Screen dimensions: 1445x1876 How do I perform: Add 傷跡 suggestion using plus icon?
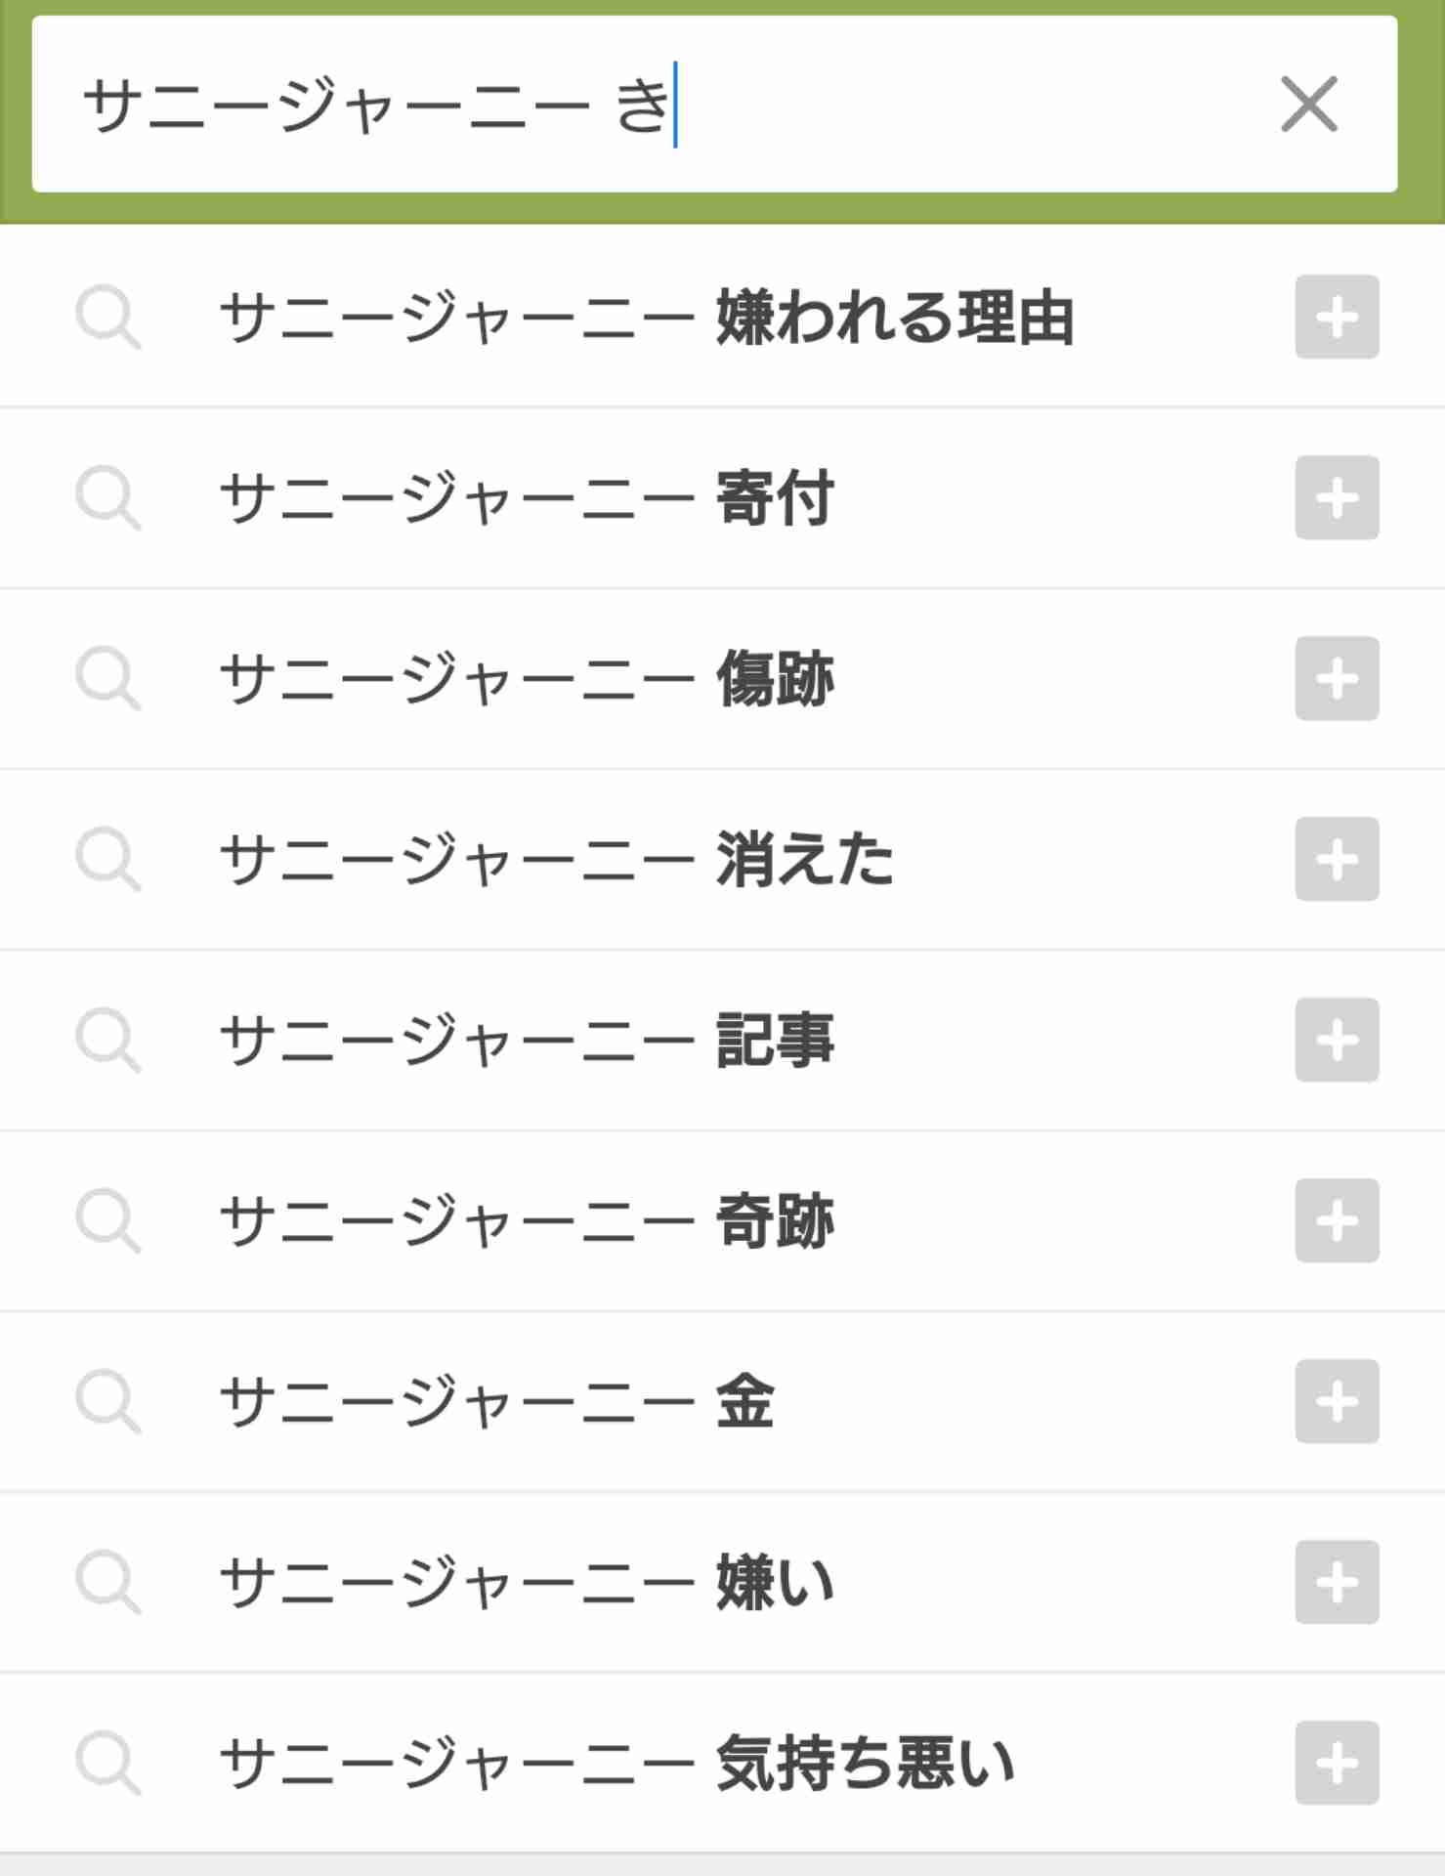pos(1337,678)
